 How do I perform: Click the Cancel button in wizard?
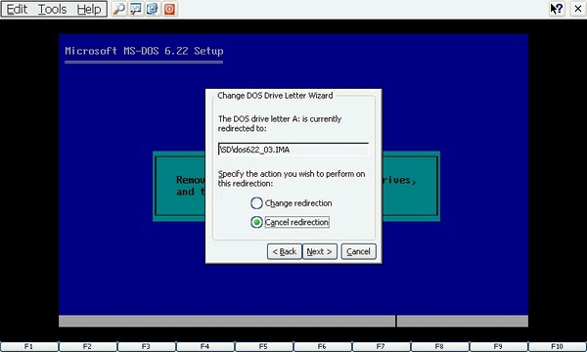tap(358, 251)
